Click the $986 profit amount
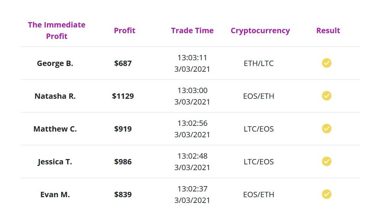Viewport: 385px width, 209px height. (x=123, y=162)
